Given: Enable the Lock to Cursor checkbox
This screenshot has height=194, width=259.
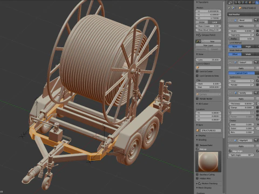Looking at the screenshot, I should click(x=197, y=71).
